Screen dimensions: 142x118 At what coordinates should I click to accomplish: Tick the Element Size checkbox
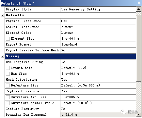8,39
